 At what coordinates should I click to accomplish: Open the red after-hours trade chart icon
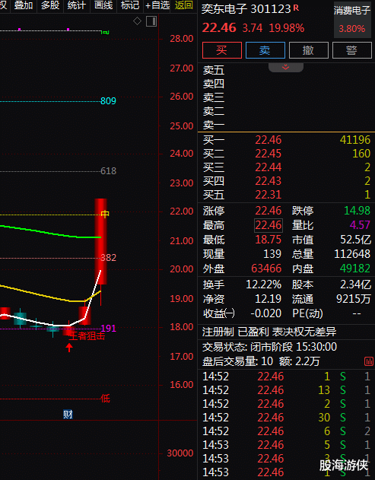pyautogui.click(x=369, y=361)
